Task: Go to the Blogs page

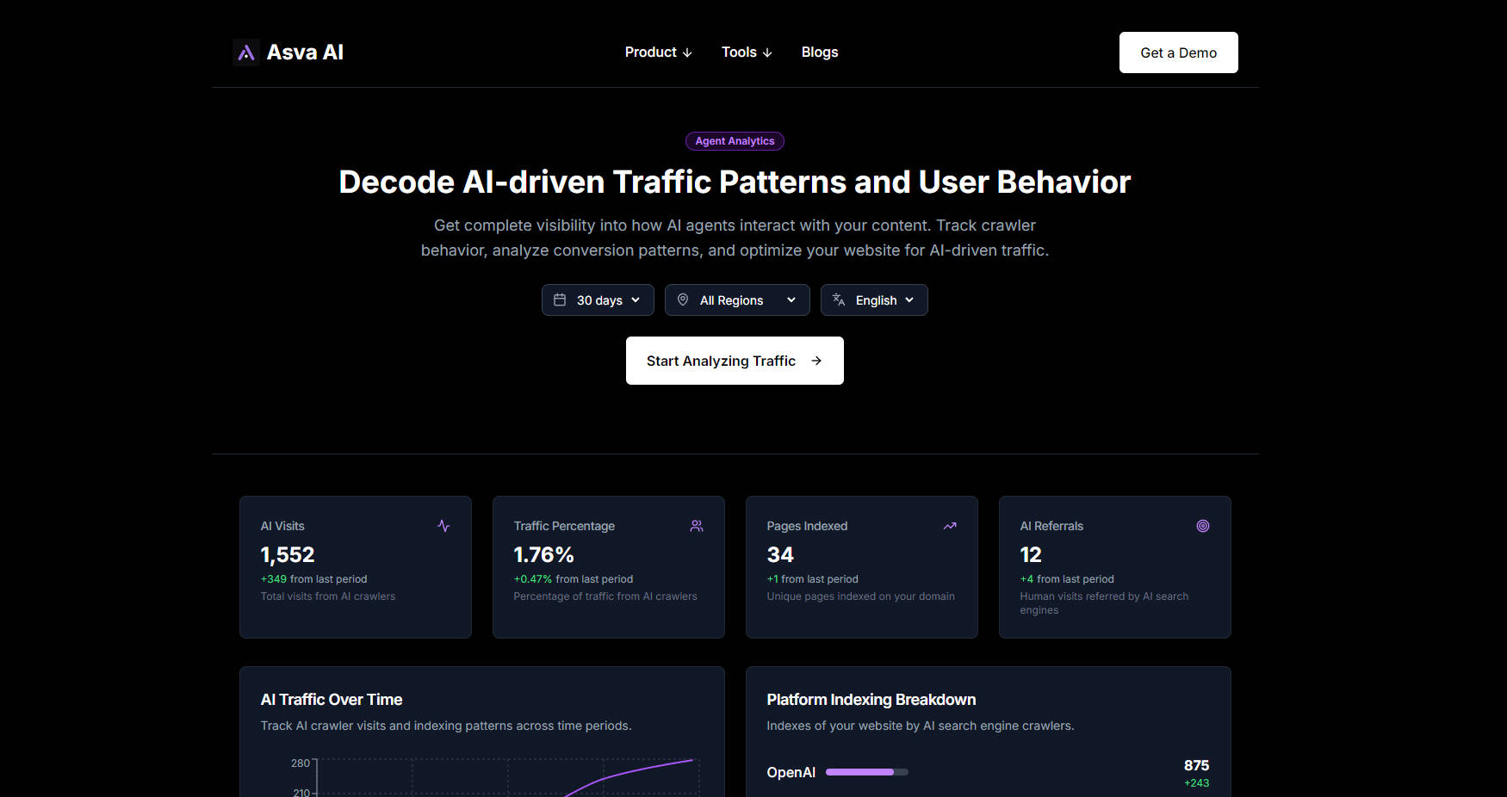Action: point(819,53)
